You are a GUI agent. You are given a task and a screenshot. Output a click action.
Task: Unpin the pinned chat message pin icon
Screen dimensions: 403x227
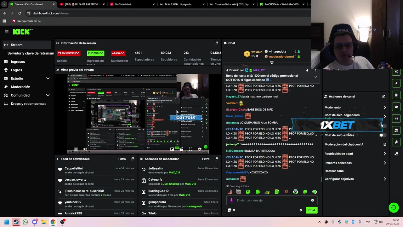pos(307,70)
